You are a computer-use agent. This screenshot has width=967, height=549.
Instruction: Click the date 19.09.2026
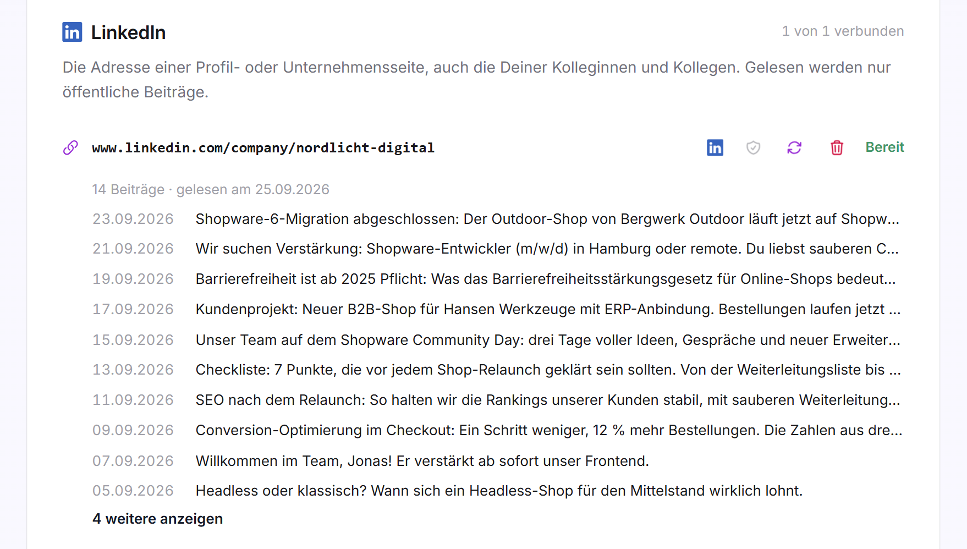pyautogui.click(x=133, y=279)
